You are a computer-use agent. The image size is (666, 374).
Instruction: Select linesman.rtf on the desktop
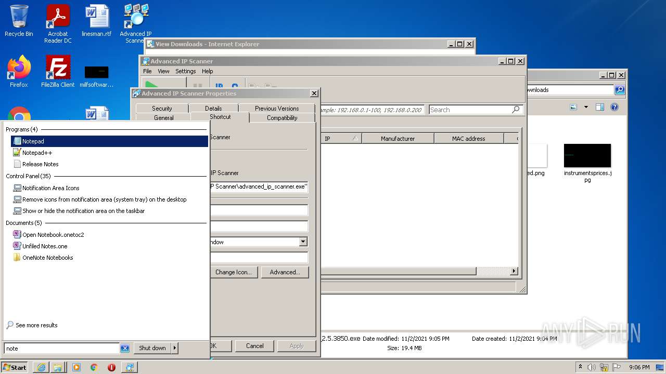(97, 21)
